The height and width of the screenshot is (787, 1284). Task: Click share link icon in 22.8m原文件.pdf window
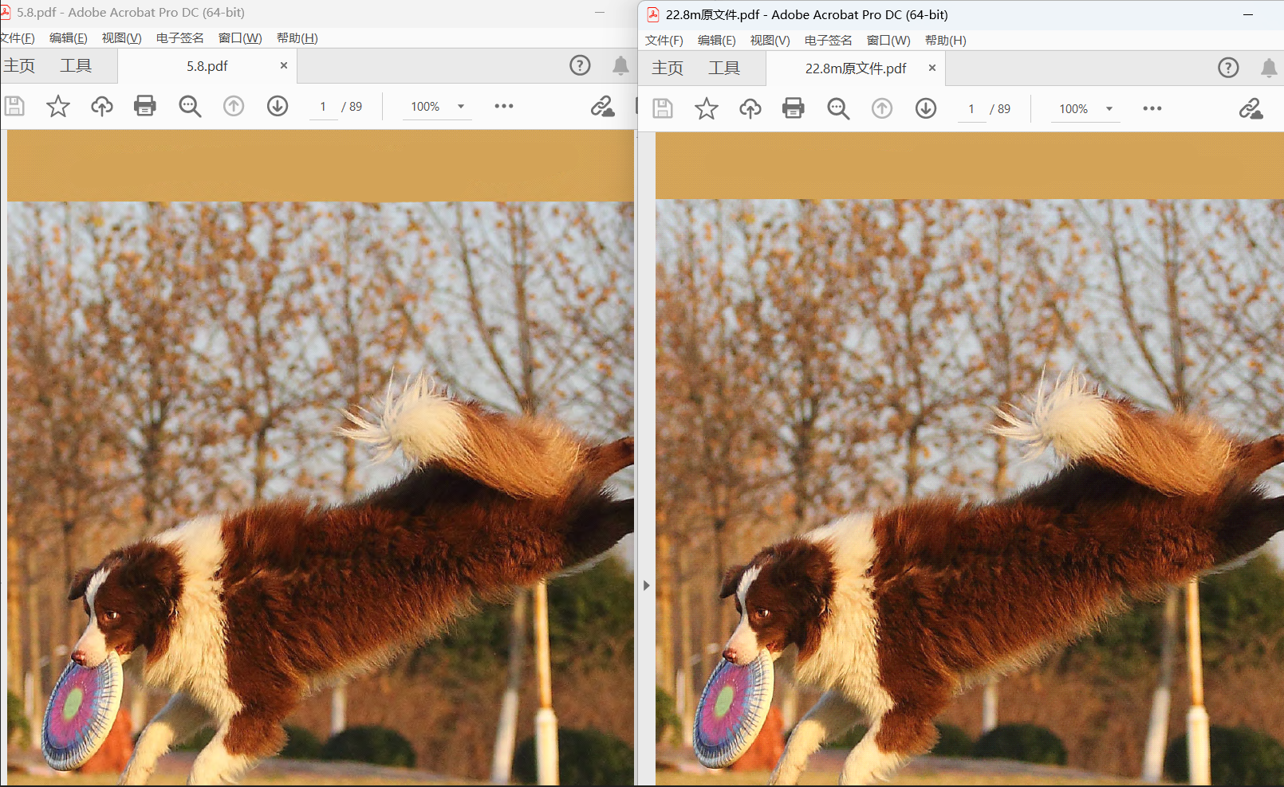coord(1251,108)
